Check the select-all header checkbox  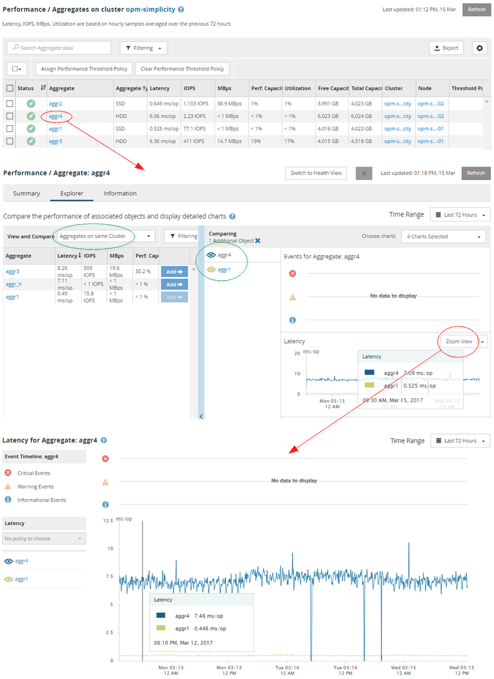[x=10, y=88]
